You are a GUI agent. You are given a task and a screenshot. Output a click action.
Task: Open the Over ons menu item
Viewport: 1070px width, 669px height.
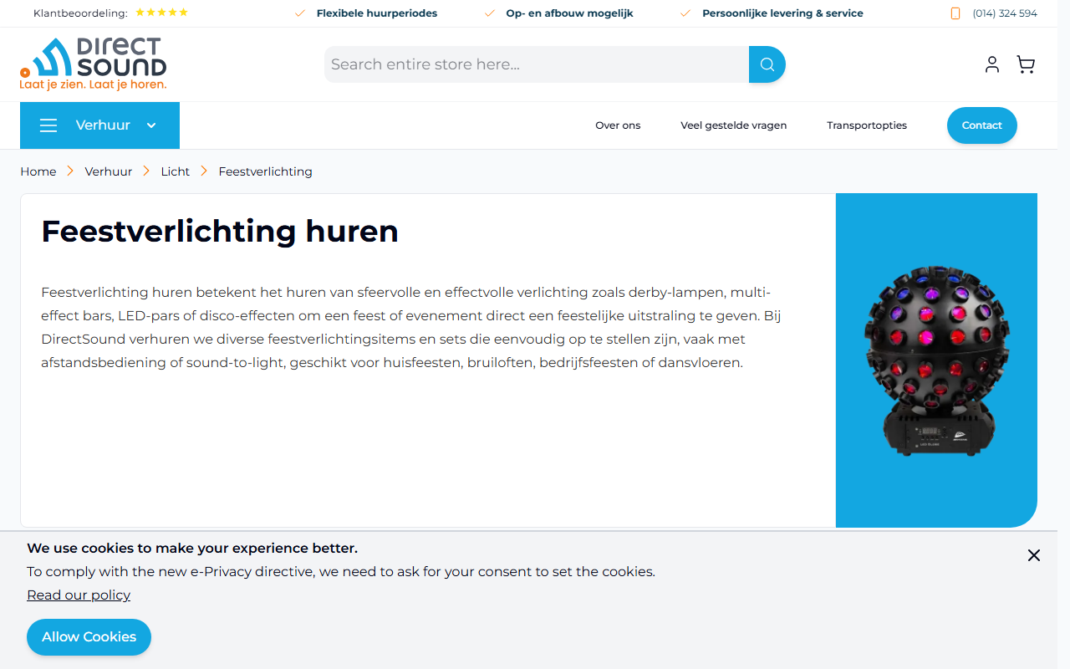[x=618, y=125]
